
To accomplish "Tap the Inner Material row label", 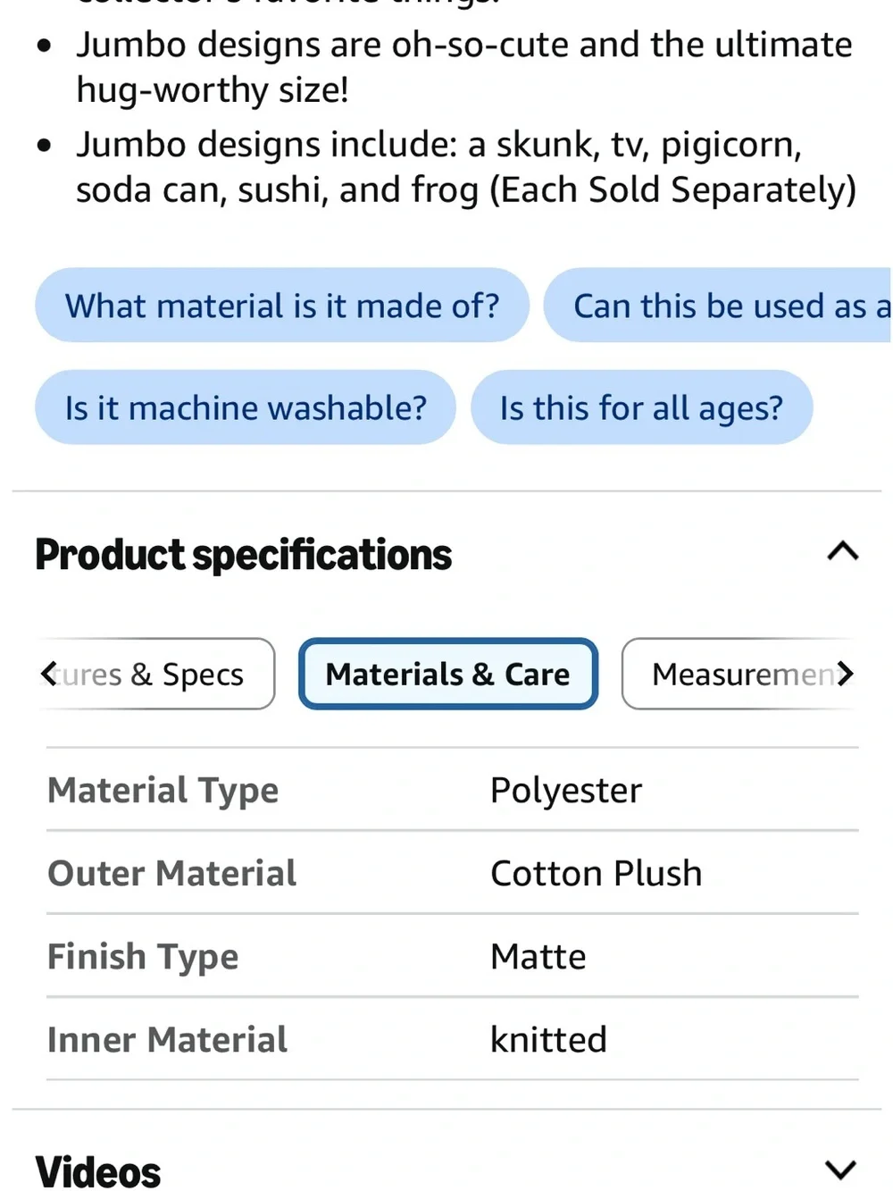I will [x=167, y=1039].
